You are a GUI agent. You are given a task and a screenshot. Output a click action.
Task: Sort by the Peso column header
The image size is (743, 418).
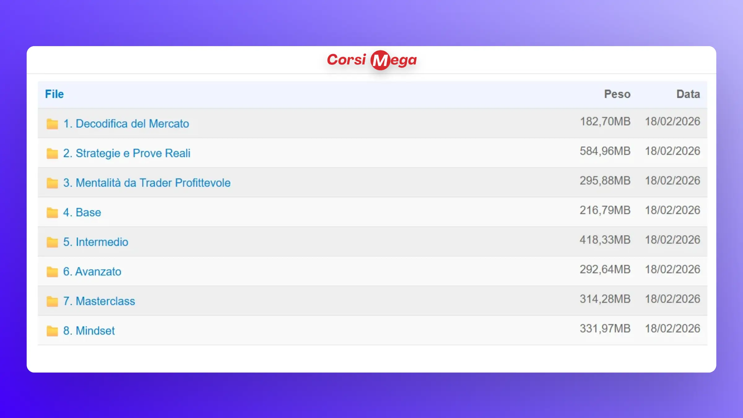point(617,94)
